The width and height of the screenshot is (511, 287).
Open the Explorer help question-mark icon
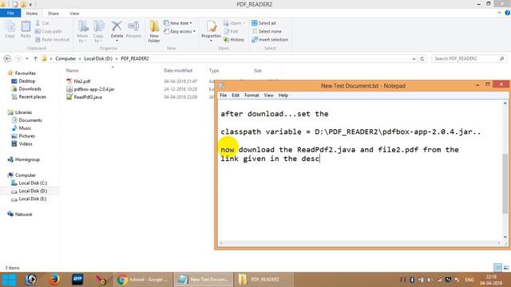508,13
